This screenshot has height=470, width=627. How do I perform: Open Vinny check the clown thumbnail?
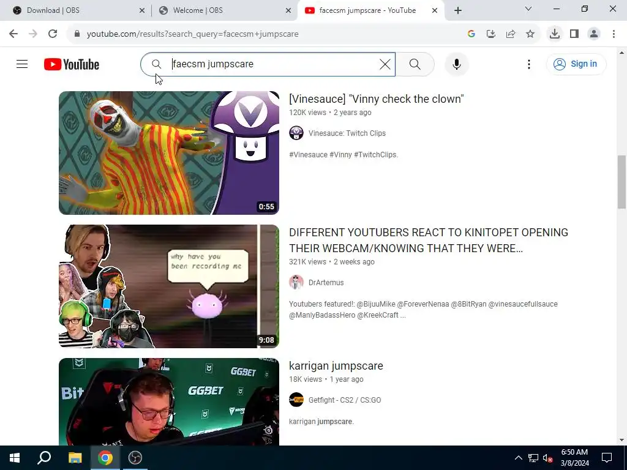(169, 152)
